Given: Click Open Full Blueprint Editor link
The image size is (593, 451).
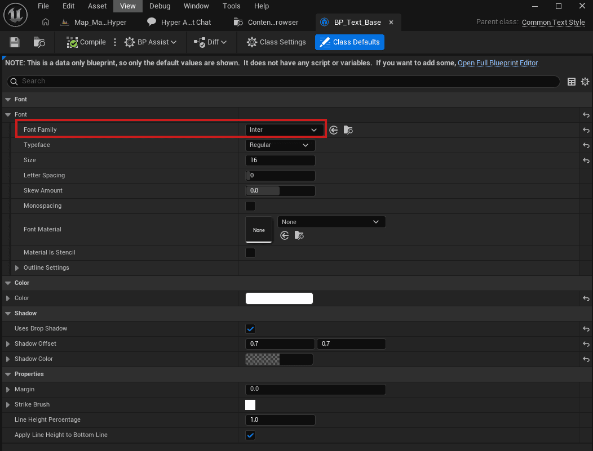Looking at the screenshot, I should (x=498, y=62).
